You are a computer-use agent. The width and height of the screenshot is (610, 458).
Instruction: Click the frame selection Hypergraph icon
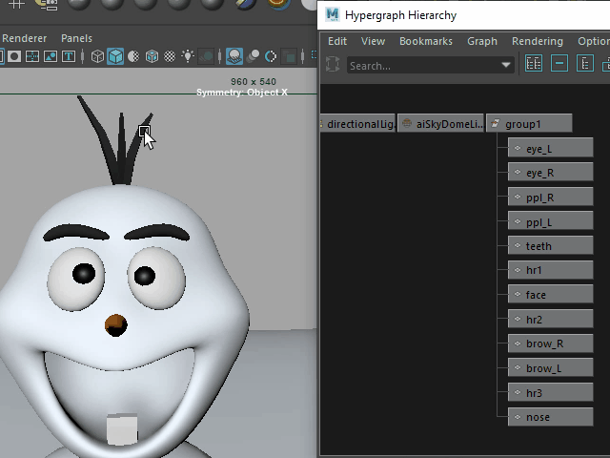[x=559, y=65]
